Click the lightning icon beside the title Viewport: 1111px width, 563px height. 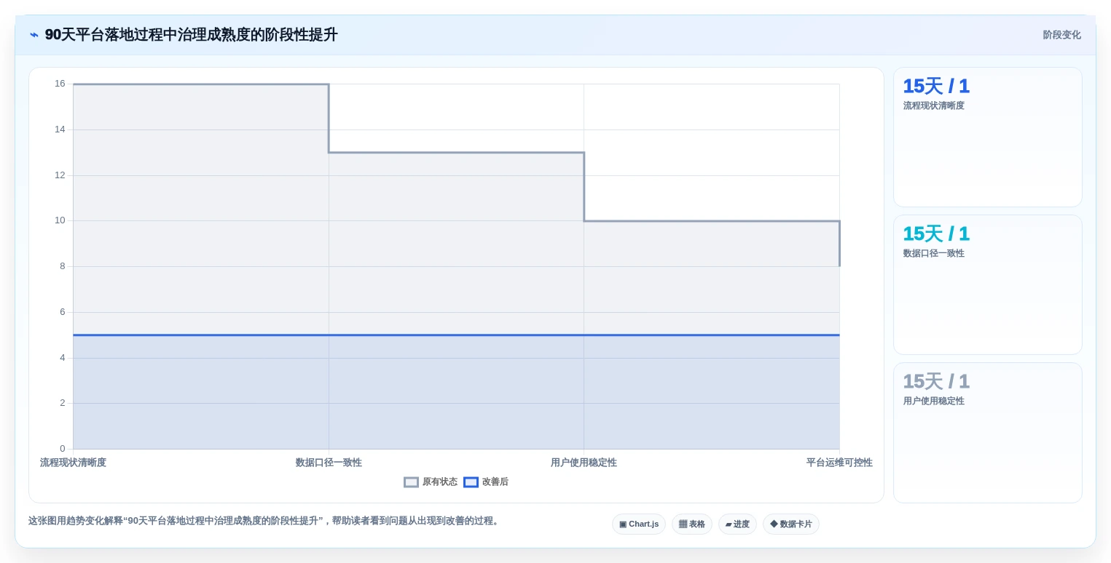pos(34,35)
